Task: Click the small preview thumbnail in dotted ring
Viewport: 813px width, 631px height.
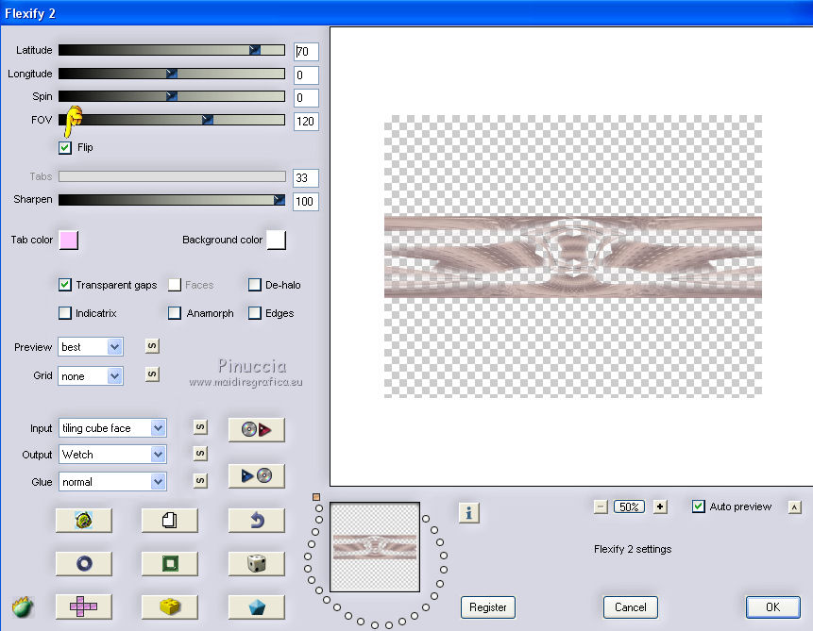Action: [x=375, y=547]
